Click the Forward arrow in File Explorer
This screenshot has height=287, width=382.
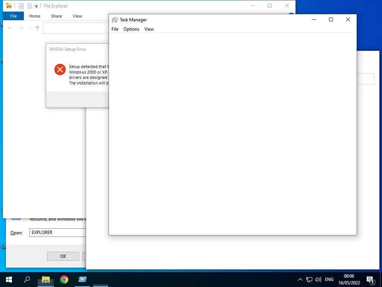tap(21, 28)
